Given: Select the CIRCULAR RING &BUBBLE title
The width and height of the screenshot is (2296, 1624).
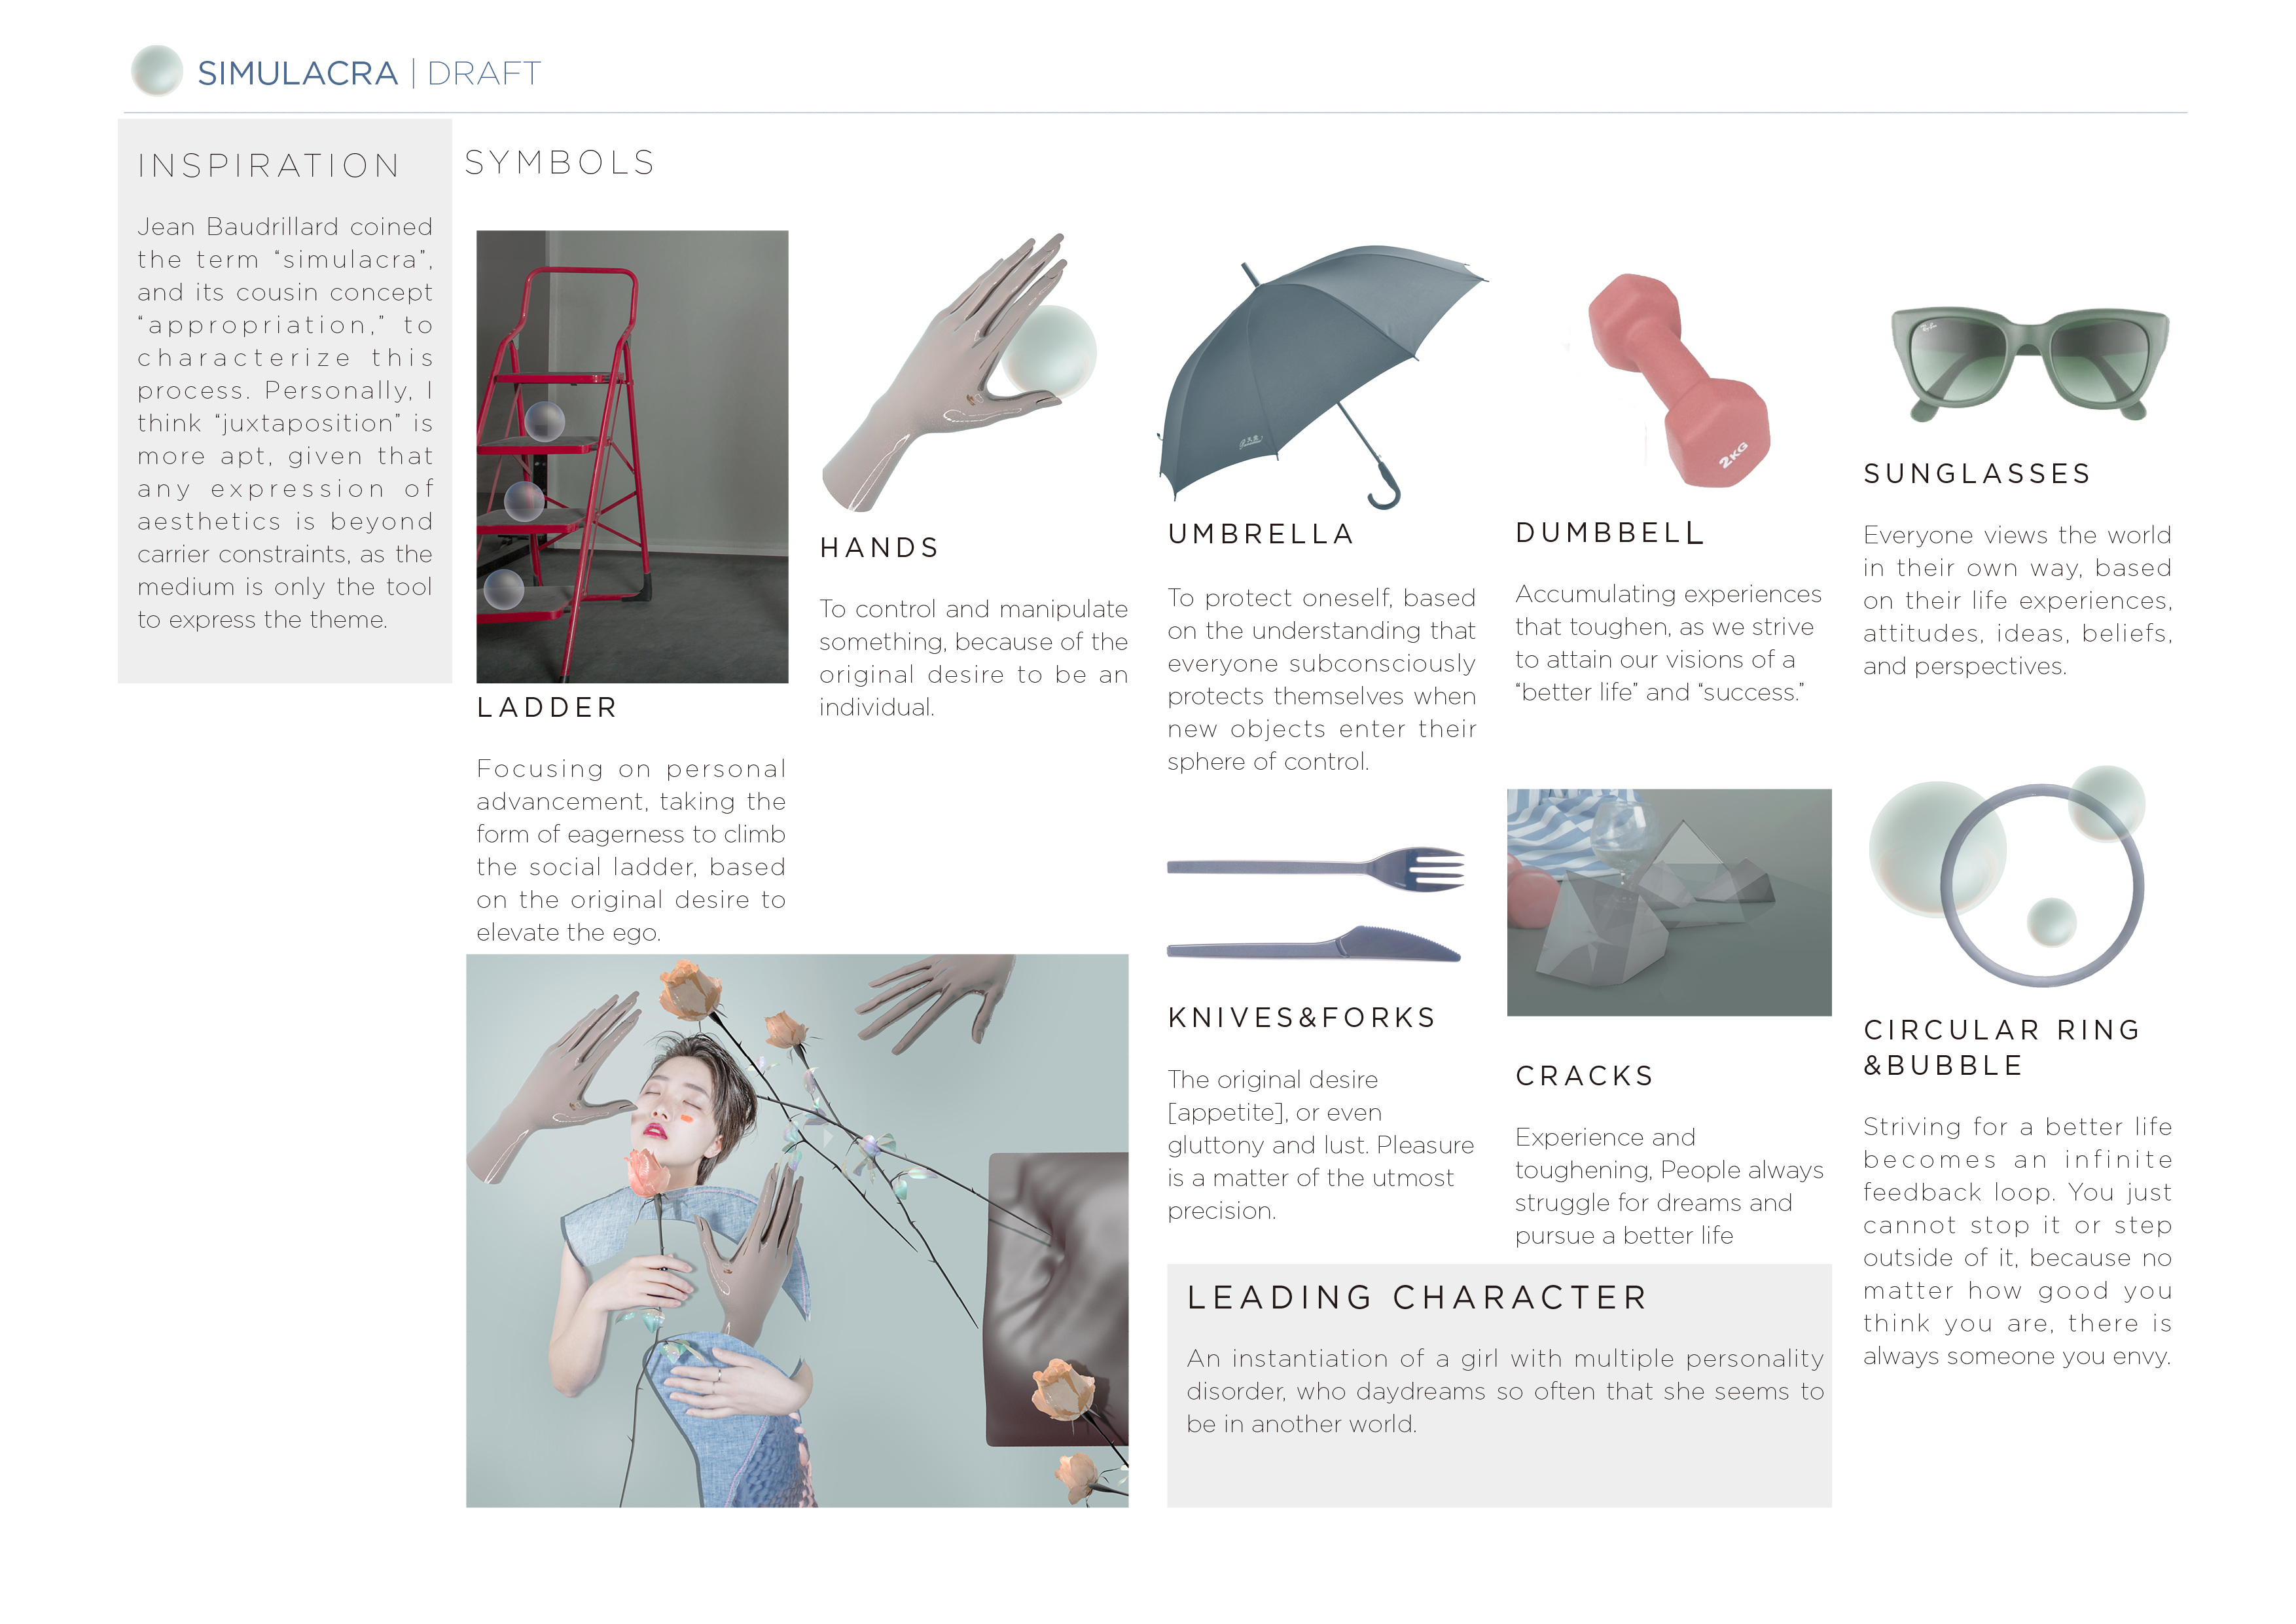Looking at the screenshot, I should [2002, 1047].
